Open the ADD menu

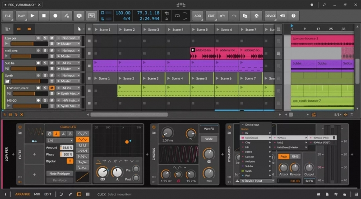click(198, 16)
